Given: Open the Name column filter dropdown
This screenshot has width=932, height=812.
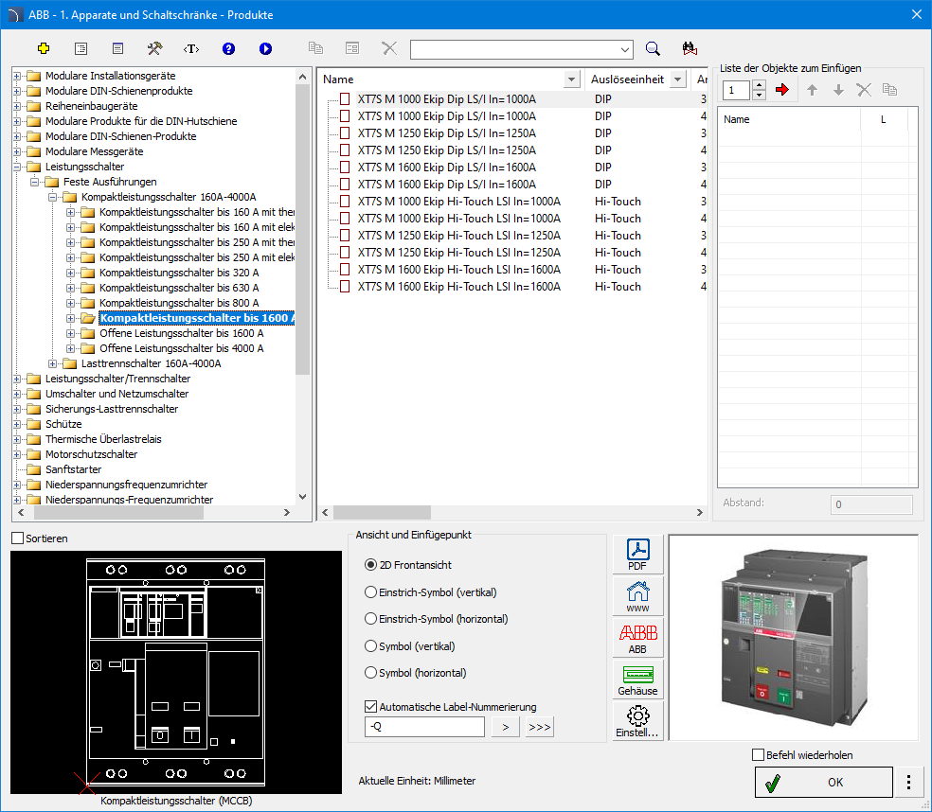Looking at the screenshot, I should pyautogui.click(x=571, y=79).
